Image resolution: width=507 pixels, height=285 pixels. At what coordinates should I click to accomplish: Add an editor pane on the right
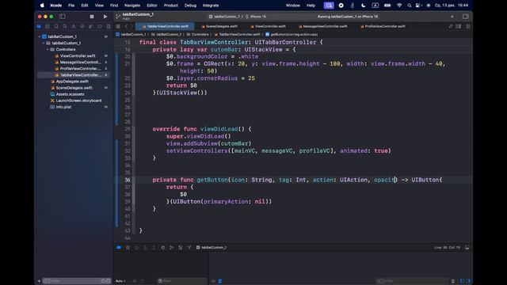468,26
